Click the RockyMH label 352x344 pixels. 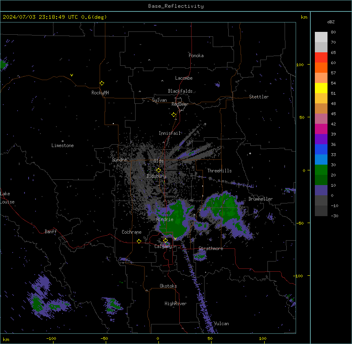100,93
